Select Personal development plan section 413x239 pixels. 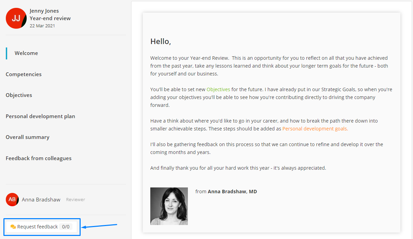[x=40, y=116]
